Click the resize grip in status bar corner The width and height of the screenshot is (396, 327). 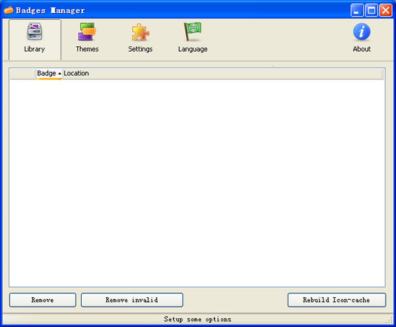(389, 320)
